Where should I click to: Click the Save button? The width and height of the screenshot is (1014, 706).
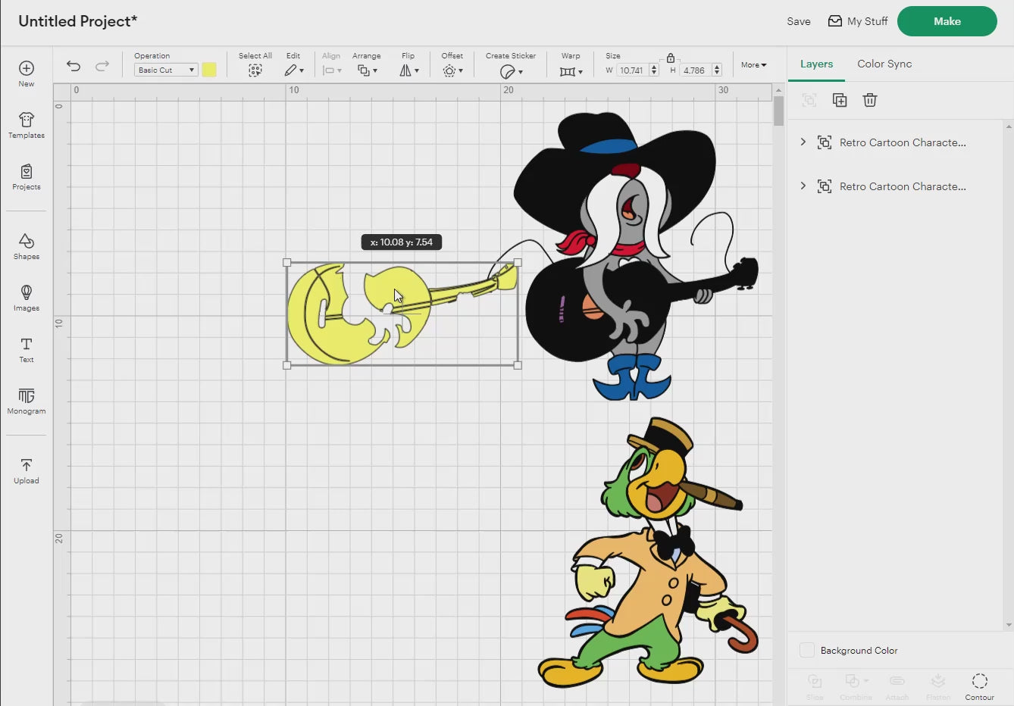(799, 21)
